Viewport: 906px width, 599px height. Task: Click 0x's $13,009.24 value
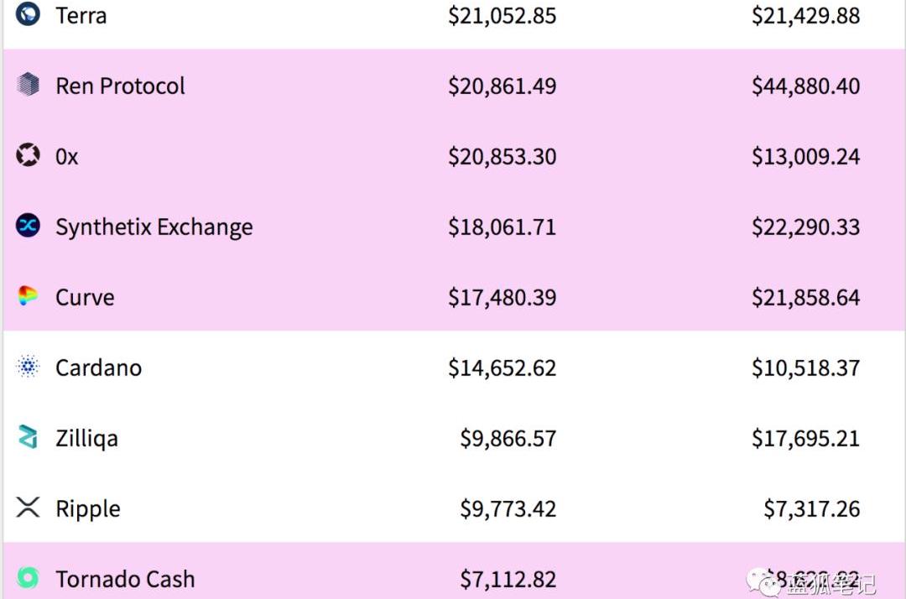[805, 156]
